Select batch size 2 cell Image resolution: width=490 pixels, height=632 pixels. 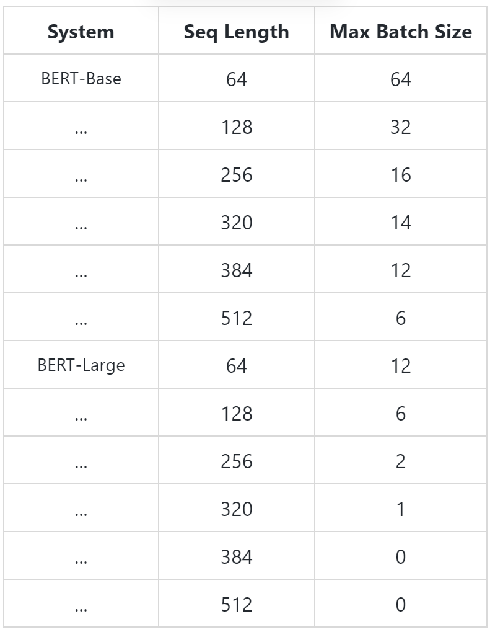[401, 461]
